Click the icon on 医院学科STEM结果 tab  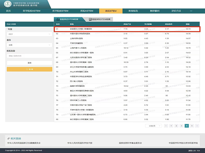90,19
